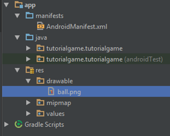Collapse the manifests folder arrow
This screenshot has height=136, width=170.
click(17, 16)
